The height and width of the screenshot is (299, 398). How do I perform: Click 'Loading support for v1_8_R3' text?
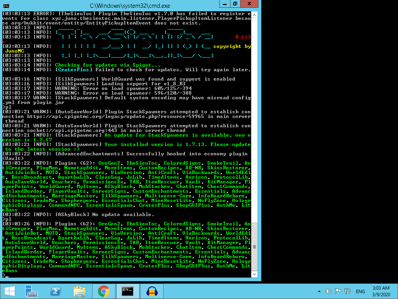coord(143,84)
